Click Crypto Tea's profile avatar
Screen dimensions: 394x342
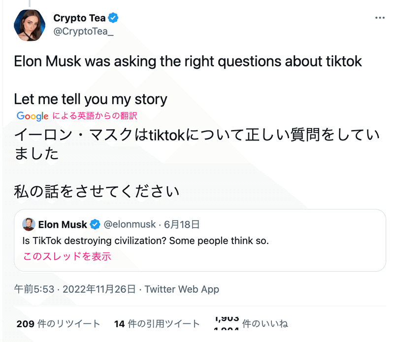pyautogui.click(x=30, y=25)
